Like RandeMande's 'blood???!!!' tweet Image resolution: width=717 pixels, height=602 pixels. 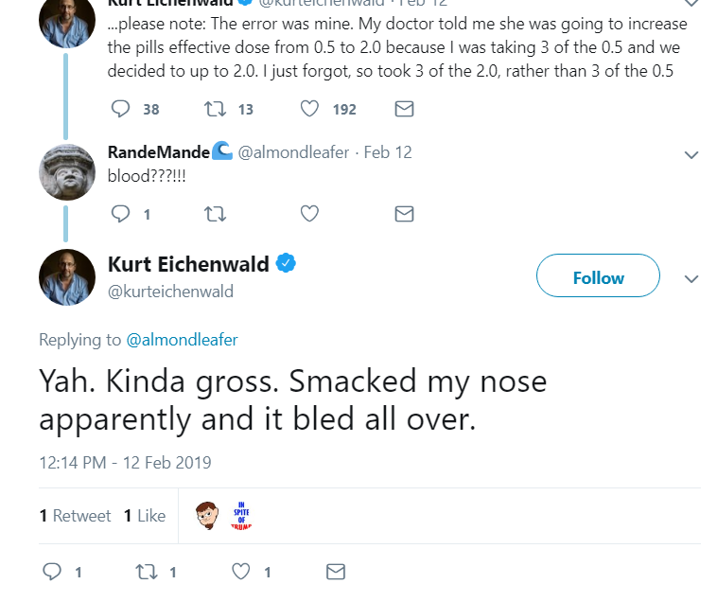(309, 214)
